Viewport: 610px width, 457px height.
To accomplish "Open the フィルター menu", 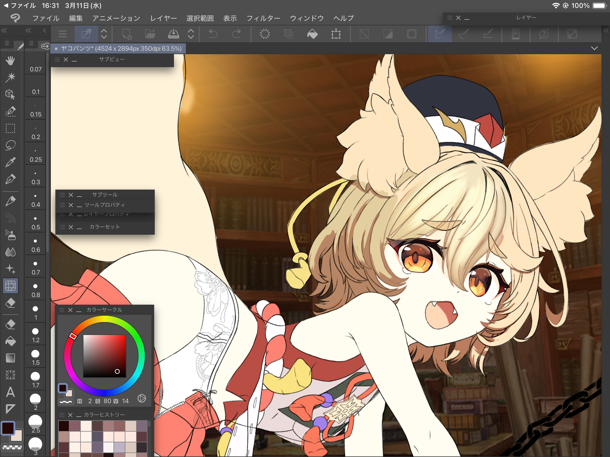I will 263,18.
